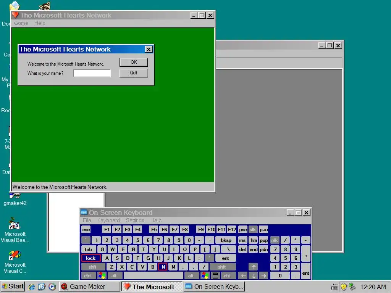Click OK in the Hearts Network dialog

[x=134, y=62]
